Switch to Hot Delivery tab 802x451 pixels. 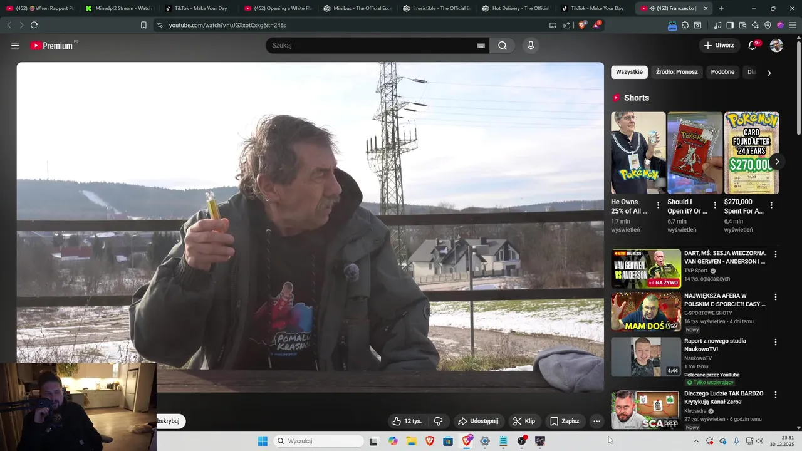516,8
